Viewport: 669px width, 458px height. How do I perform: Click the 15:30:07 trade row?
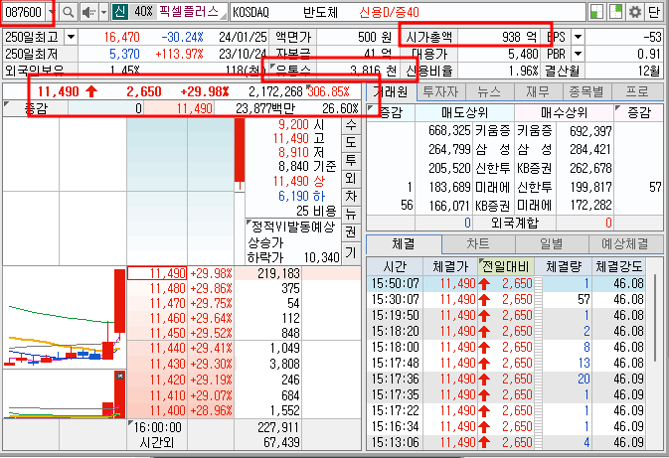coord(506,299)
